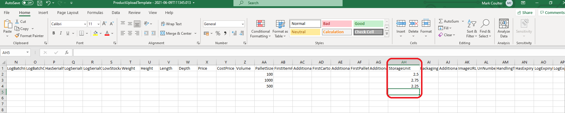Toggle Bold formatting

pyautogui.click(x=54, y=33)
